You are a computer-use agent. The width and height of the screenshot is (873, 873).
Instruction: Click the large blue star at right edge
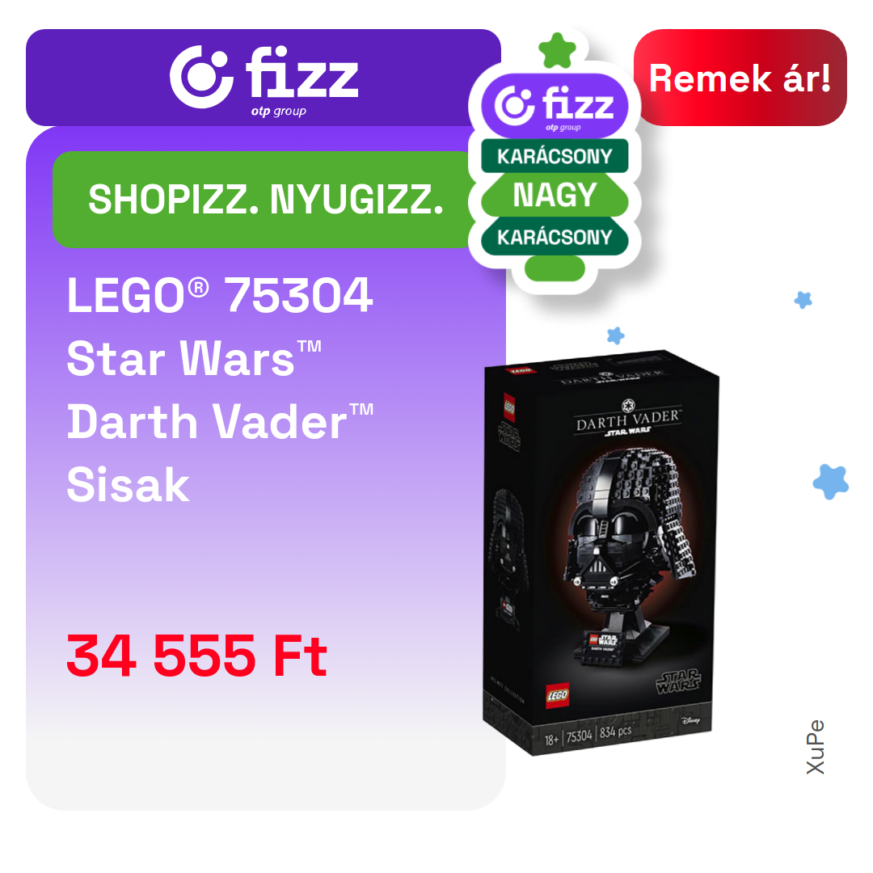pyautogui.click(x=830, y=481)
